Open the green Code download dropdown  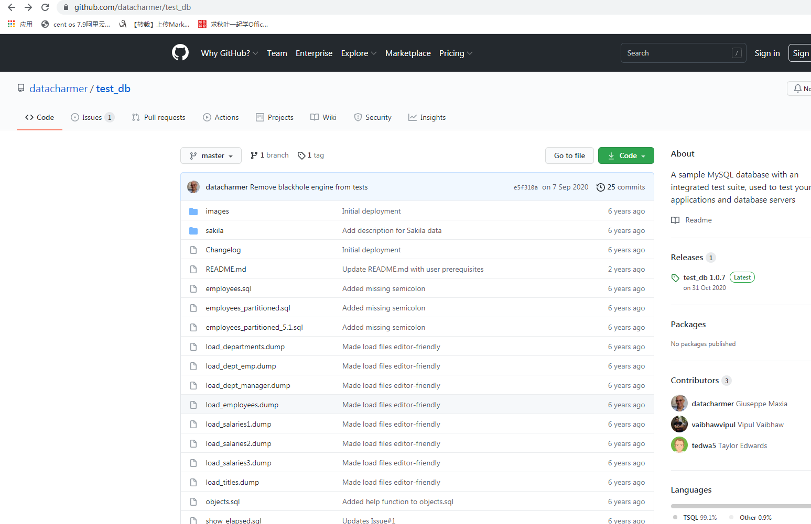coord(626,155)
